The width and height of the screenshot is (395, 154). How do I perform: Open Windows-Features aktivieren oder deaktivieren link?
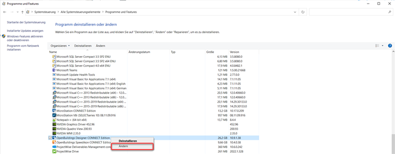[x=25, y=38]
